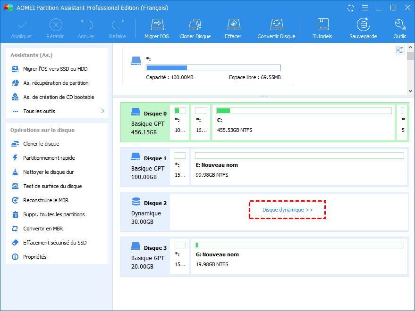Select E: Nouveau nom partition
The width and height of the screenshot is (415, 311).
(x=299, y=167)
